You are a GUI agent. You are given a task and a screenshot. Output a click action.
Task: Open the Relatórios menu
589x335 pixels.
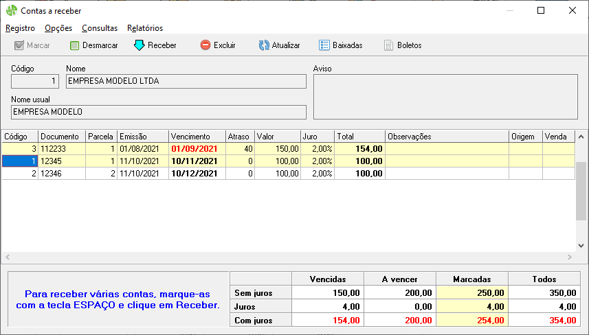[145, 28]
